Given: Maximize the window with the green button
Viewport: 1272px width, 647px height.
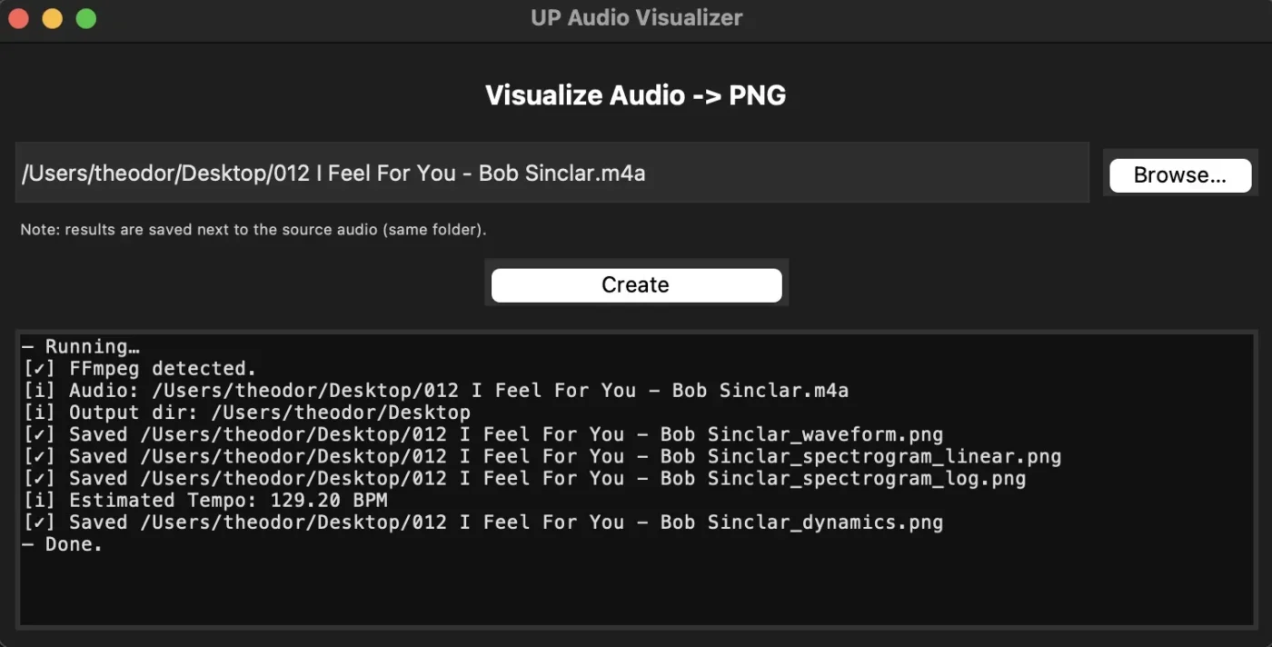Looking at the screenshot, I should 86,18.
